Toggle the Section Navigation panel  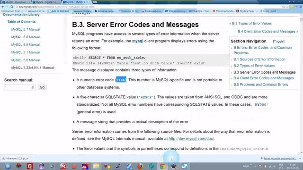pyautogui.click(x=279, y=42)
